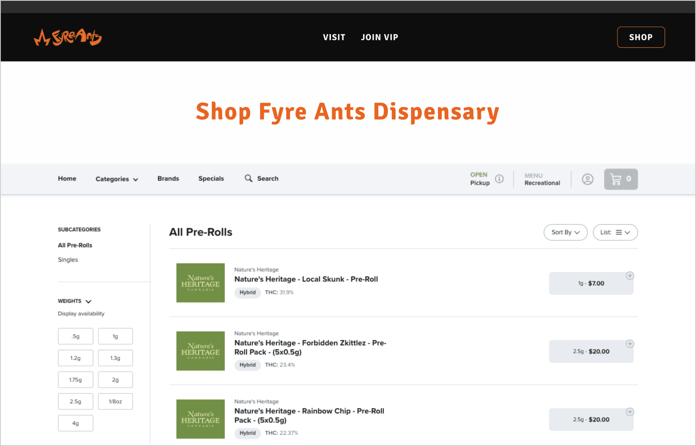Open the Singles subcategory link

[68, 260]
